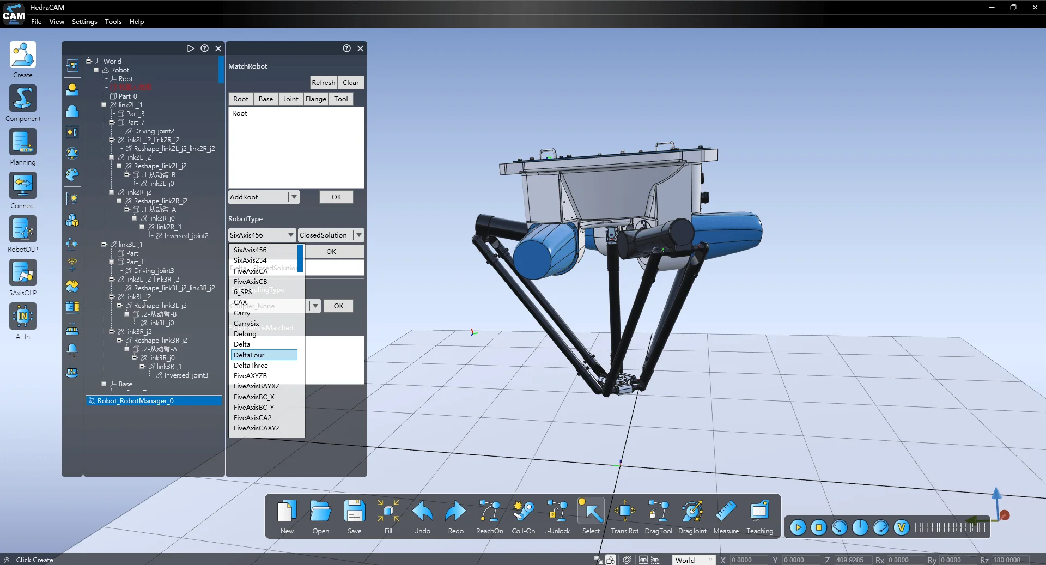Click the Clear button
The height and width of the screenshot is (565, 1046).
(x=351, y=83)
